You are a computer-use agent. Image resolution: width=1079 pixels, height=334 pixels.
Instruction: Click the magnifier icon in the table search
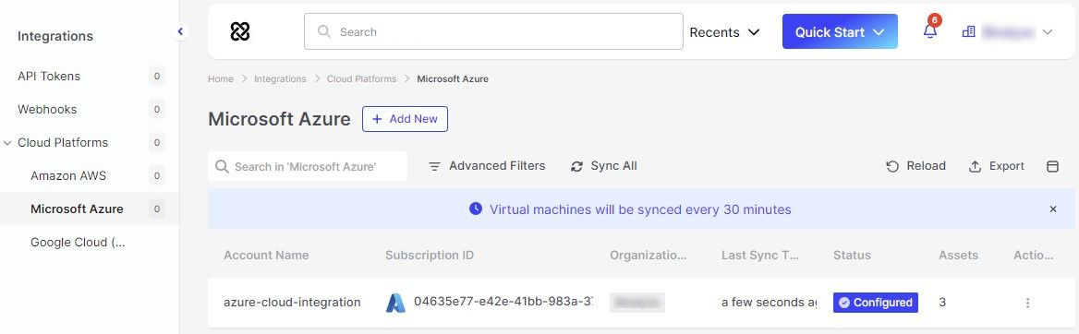pyautogui.click(x=222, y=166)
